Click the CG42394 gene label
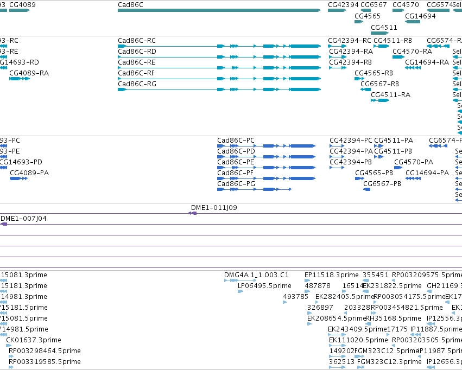 [343, 5]
